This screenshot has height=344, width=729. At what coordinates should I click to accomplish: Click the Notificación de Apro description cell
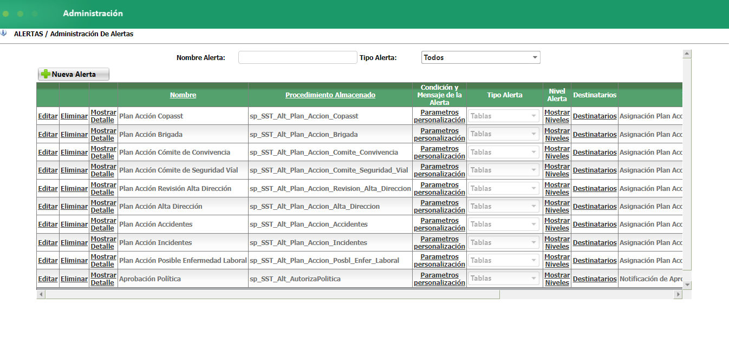tap(650, 279)
